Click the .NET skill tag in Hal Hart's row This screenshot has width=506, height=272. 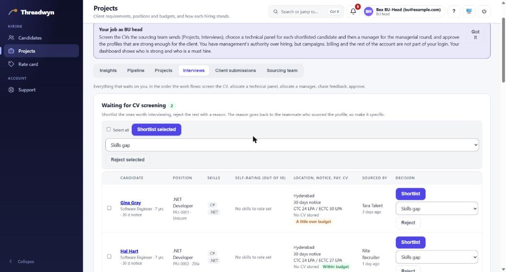(x=214, y=261)
